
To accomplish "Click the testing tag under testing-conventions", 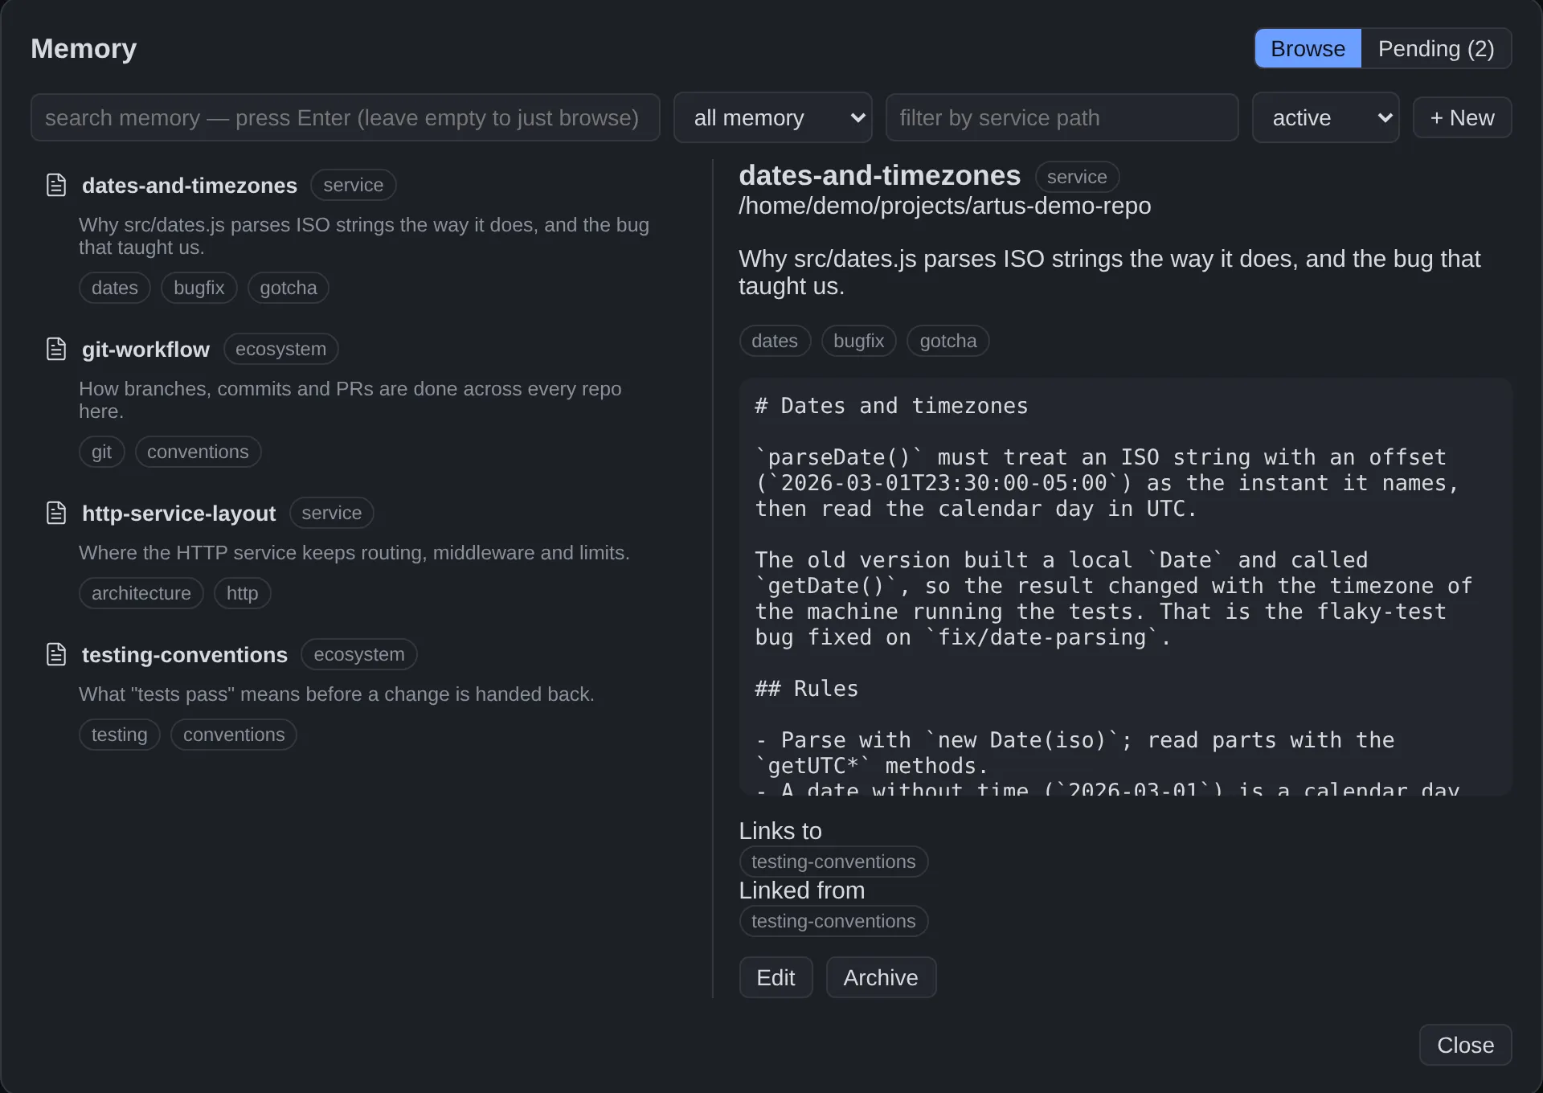I will [x=120, y=735].
